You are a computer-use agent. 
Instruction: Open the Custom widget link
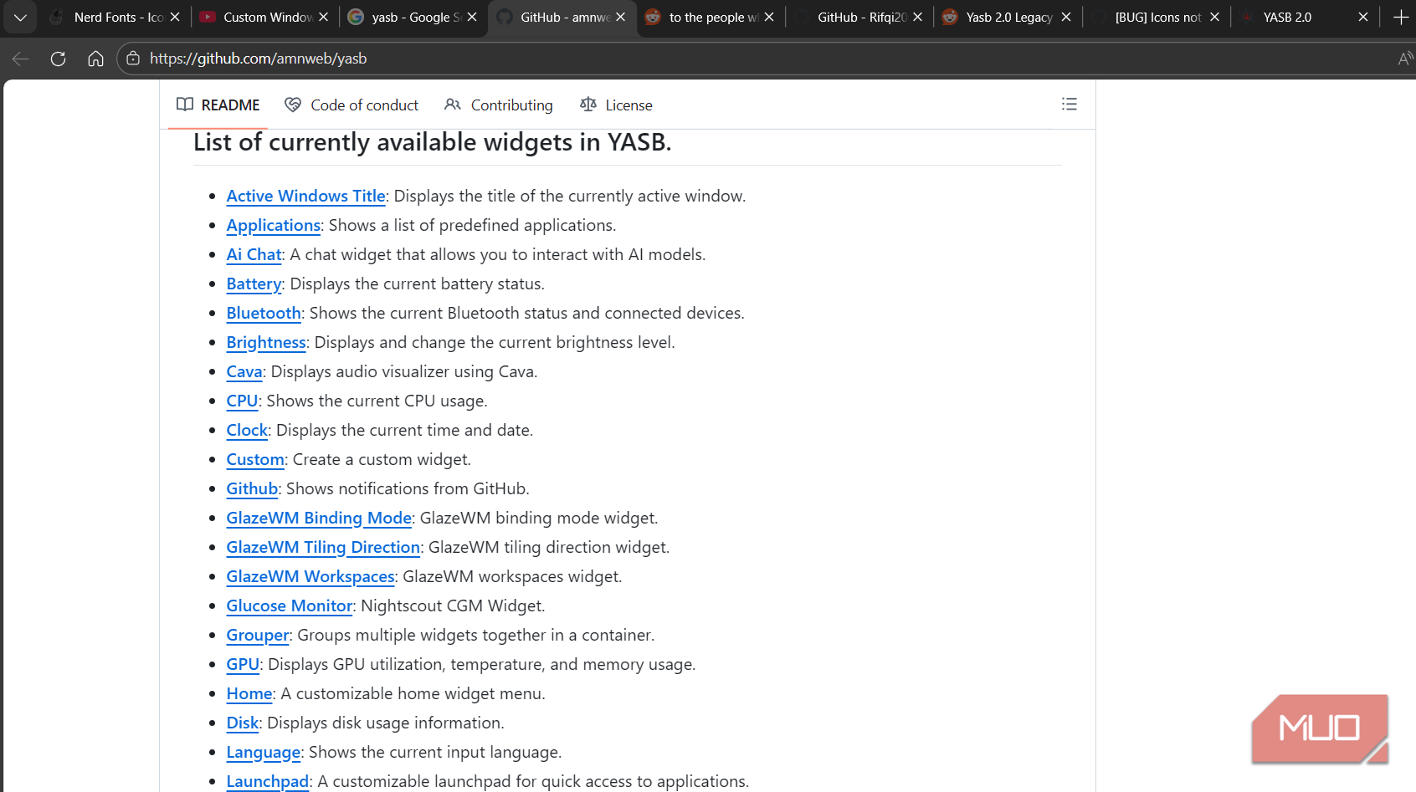tap(255, 459)
